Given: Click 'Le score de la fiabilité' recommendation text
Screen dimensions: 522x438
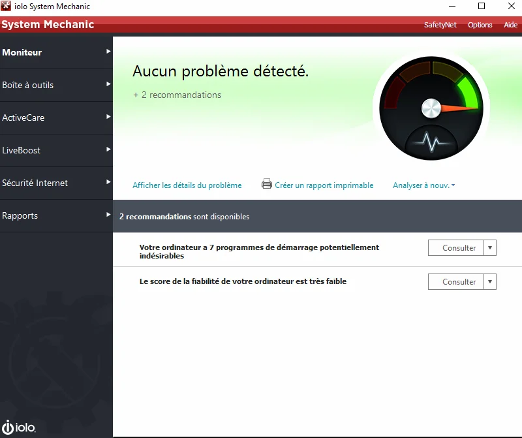Looking at the screenshot, I should coord(243,281).
